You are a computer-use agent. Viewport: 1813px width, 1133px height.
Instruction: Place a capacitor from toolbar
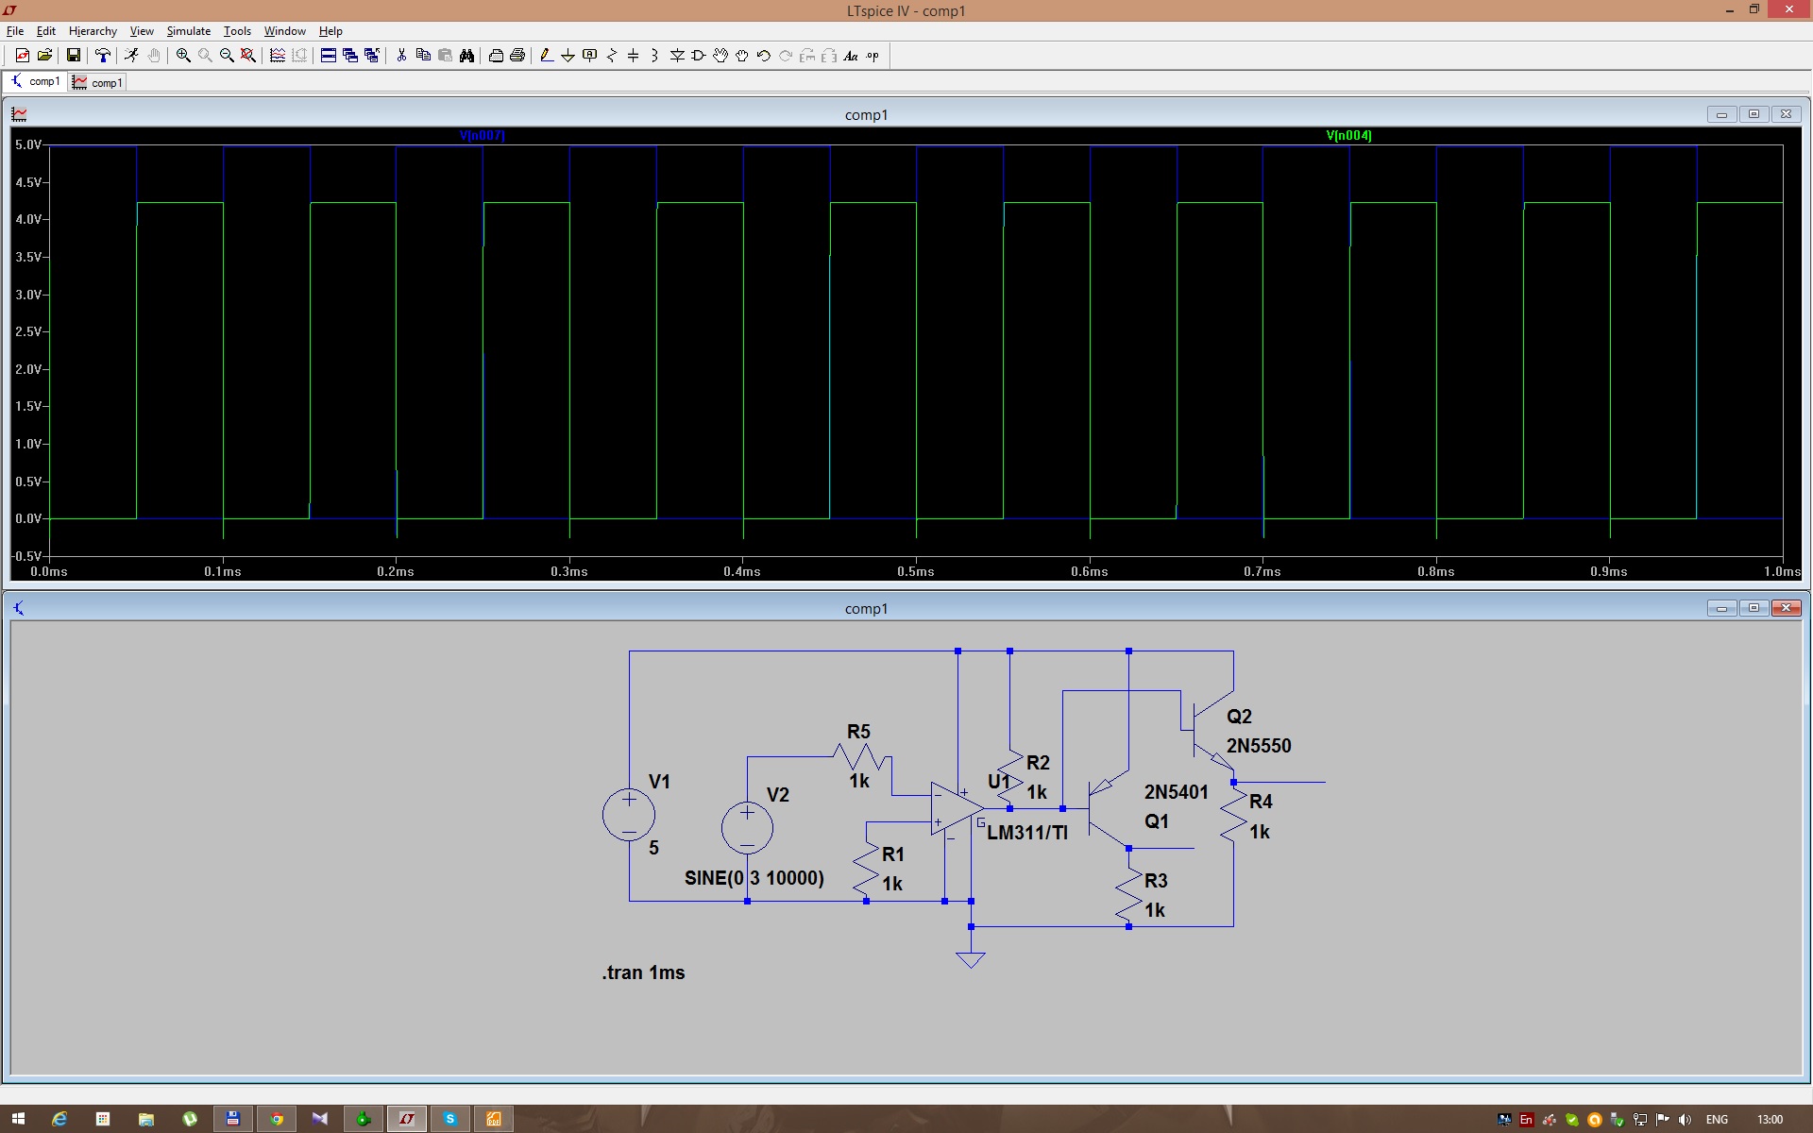634,56
